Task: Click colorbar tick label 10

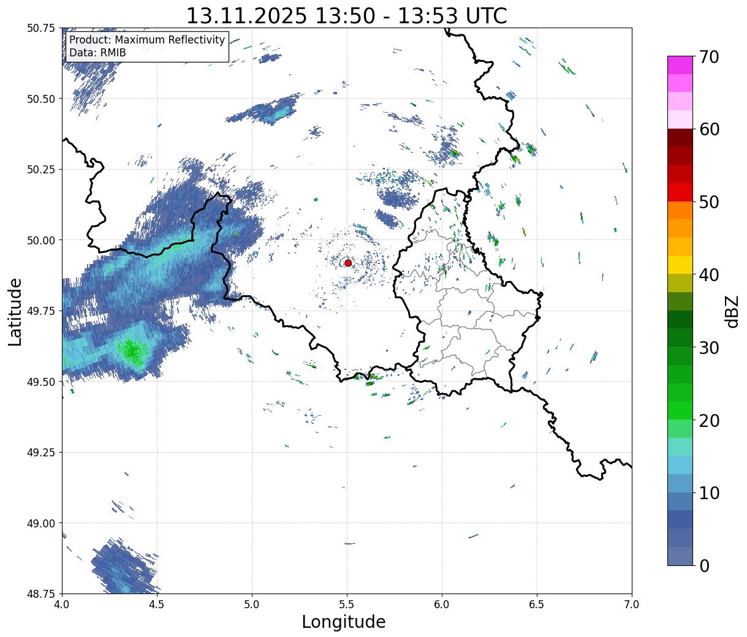Action: [709, 493]
